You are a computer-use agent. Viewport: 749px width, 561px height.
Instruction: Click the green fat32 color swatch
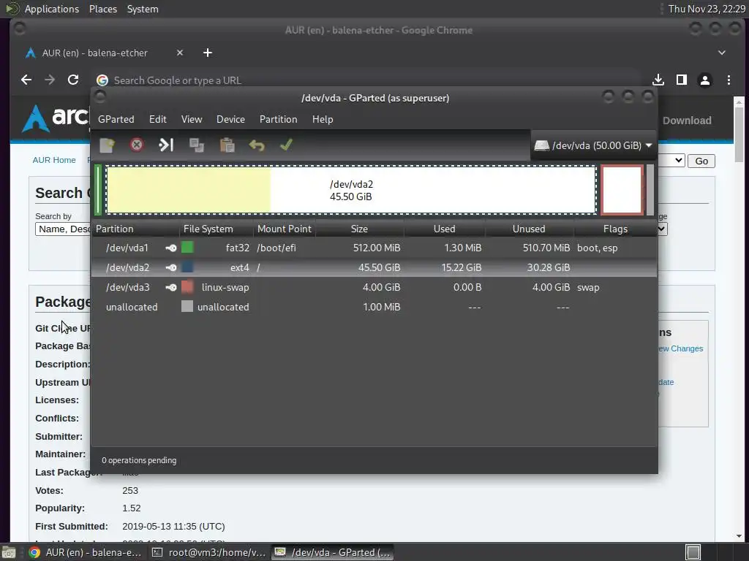tap(187, 247)
